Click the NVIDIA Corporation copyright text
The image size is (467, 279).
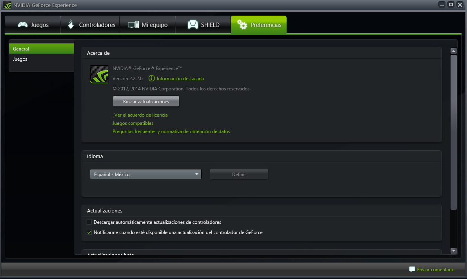[182, 88]
